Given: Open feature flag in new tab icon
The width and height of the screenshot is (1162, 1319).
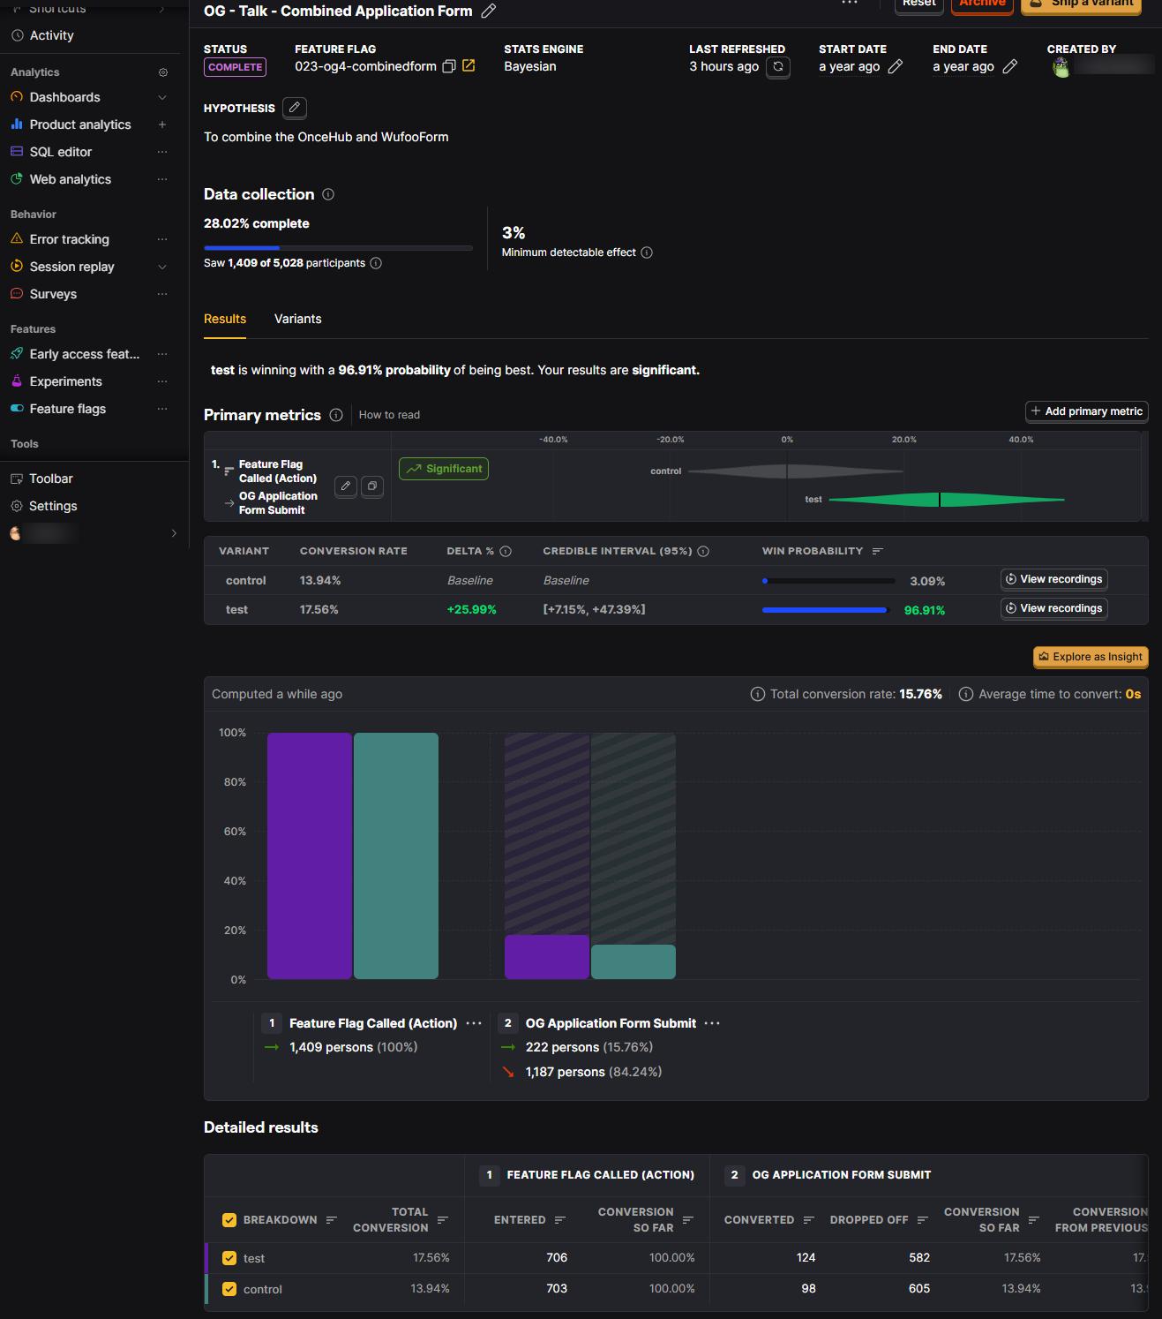Looking at the screenshot, I should click(x=469, y=66).
